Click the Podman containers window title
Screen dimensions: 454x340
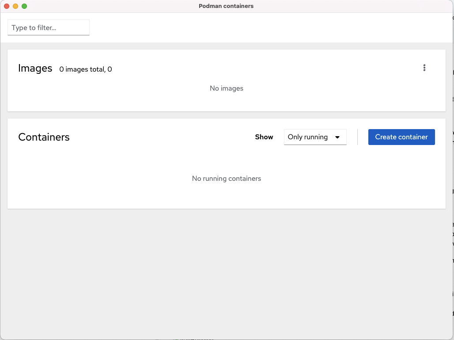(x=226, y=6)
